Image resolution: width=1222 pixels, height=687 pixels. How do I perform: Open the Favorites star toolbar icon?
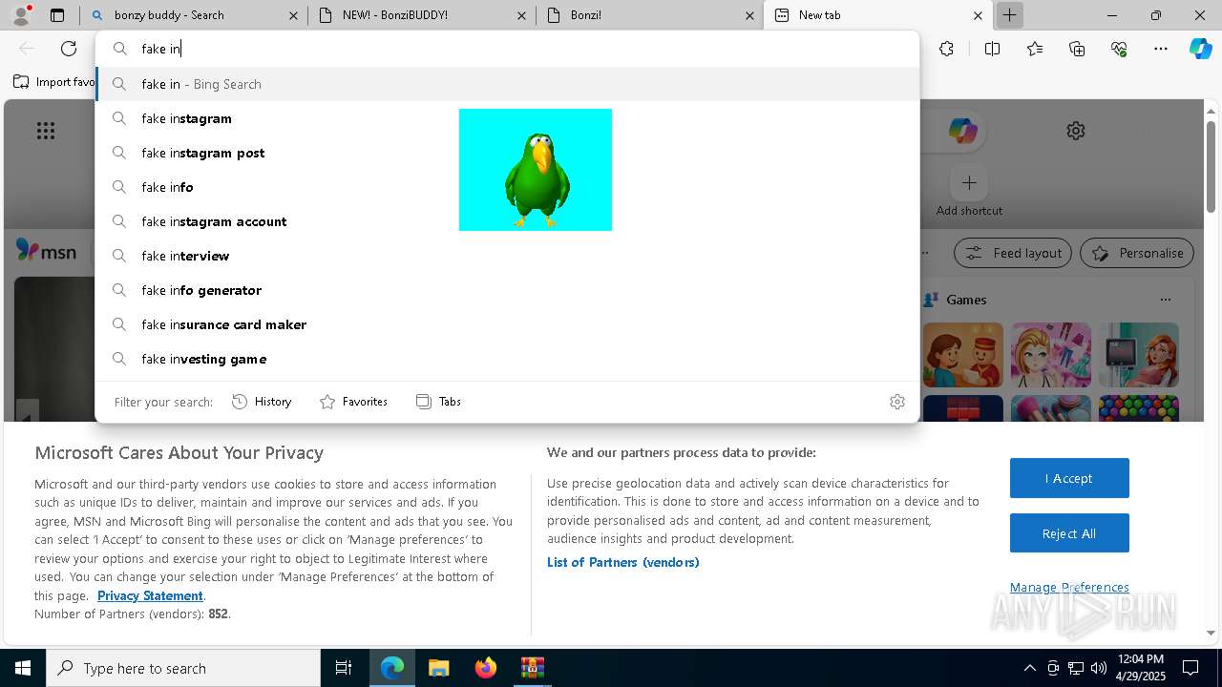[x=1035, y=49]
